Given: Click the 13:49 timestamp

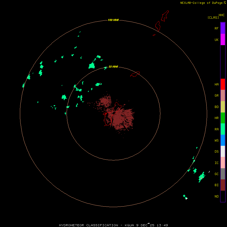Looking at the screenshot, I should tap(162, 225).
